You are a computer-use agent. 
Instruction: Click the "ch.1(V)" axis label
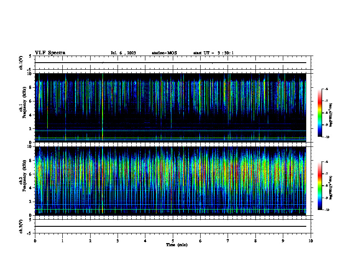pos(21,63)
